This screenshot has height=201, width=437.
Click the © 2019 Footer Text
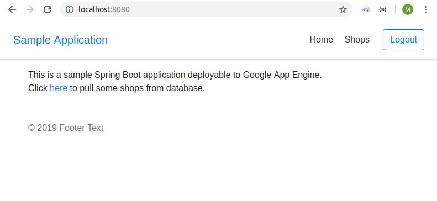click(x=66, y=128)
